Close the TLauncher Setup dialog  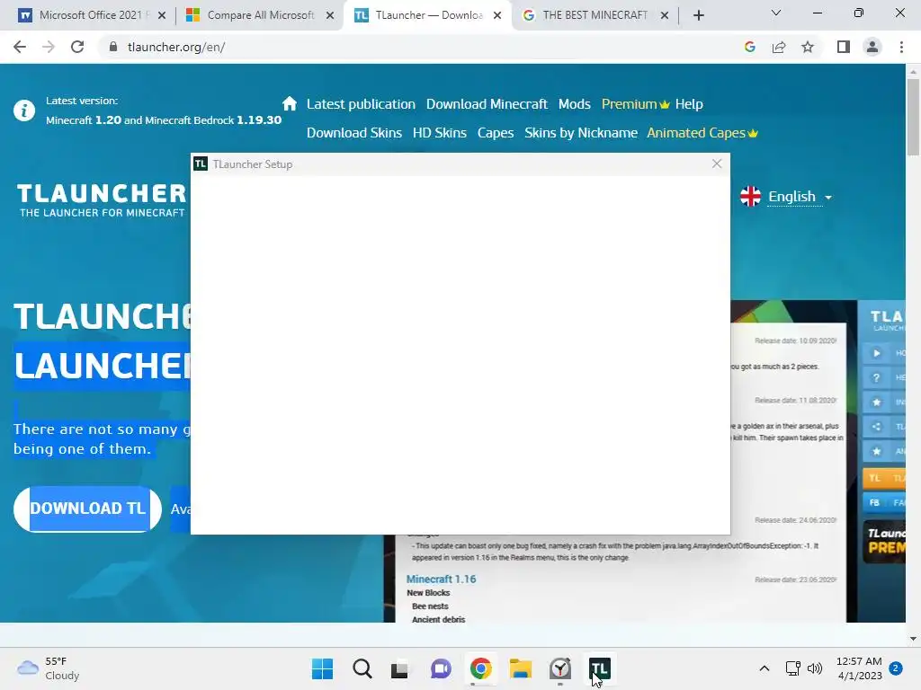click(717, 164)
